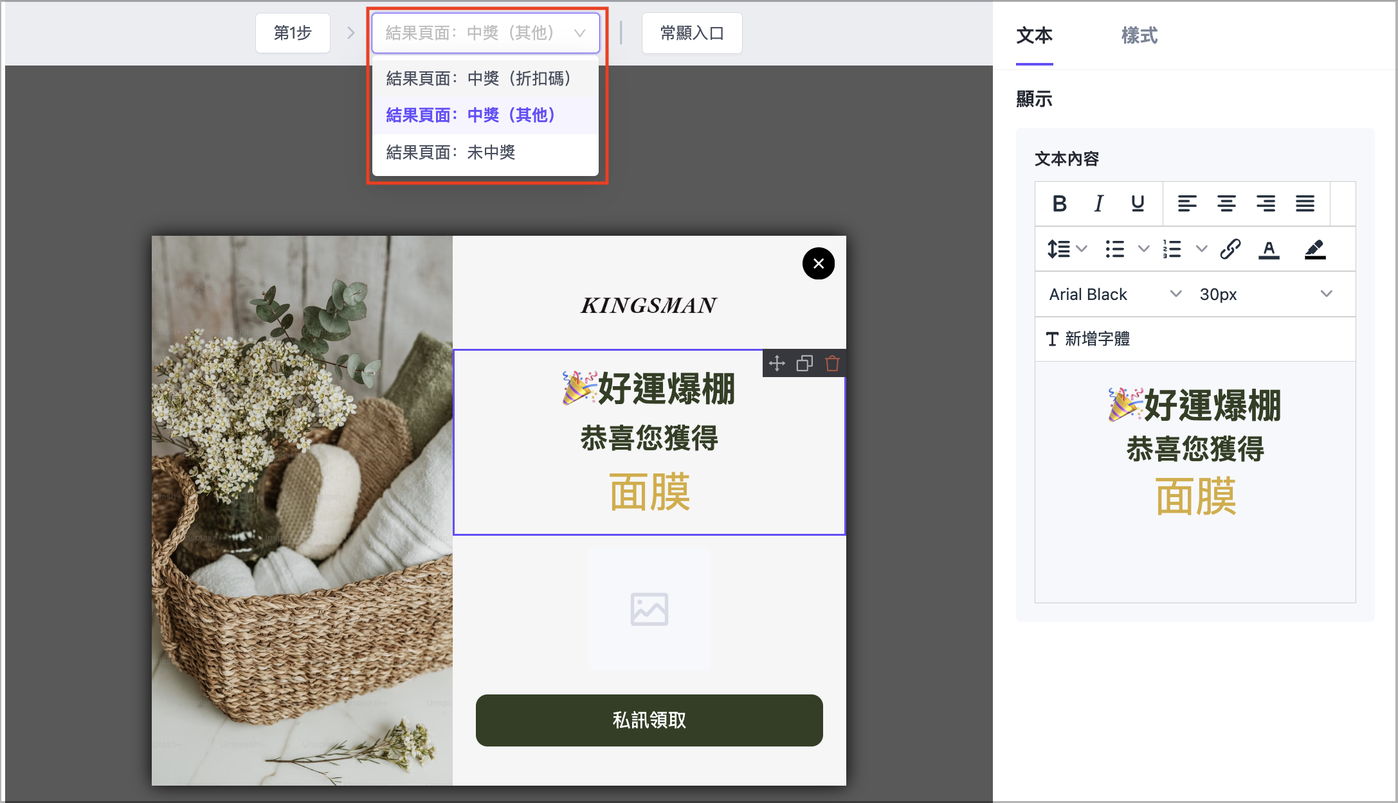
Task: Insert a hyperlink
Action: pyautogui.click(x=1230, y=249)
